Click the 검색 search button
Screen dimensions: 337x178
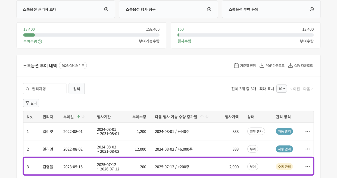[77, 89]
